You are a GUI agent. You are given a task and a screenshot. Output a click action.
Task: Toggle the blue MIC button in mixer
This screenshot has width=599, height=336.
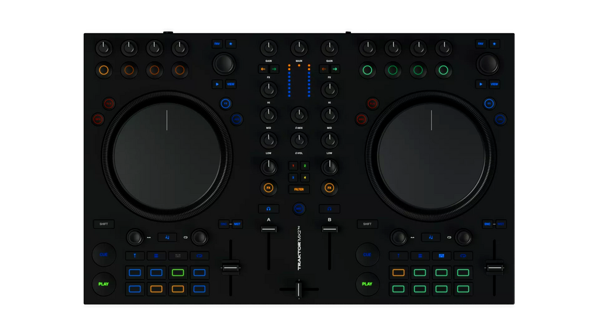(299, 209)
